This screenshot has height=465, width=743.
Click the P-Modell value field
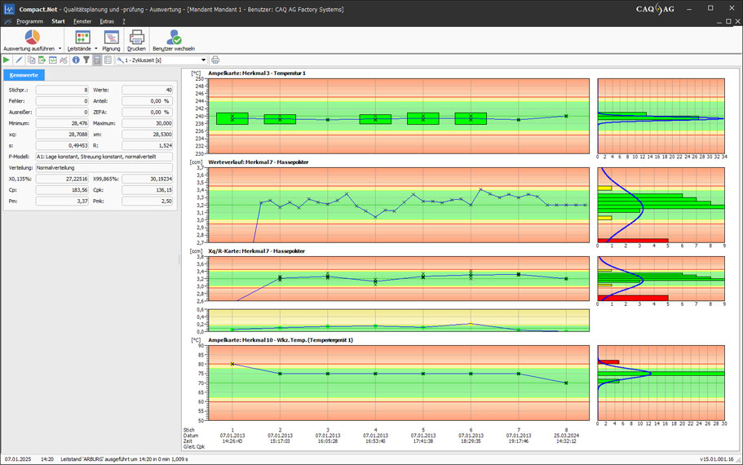click(x=104, y=157)
